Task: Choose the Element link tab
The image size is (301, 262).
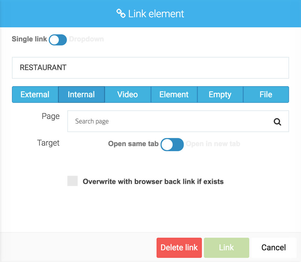Action: pyautogui.click(x=174, y=94)
